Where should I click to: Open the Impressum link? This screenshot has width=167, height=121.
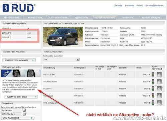(x=129, y=5)
